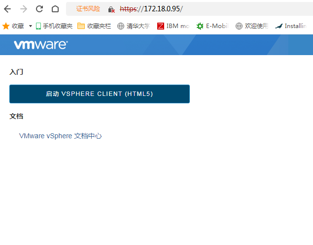Viewport: 313px width, 245px height.
Task: Click the 入门 heading text
Action: [x=16, y=72]
